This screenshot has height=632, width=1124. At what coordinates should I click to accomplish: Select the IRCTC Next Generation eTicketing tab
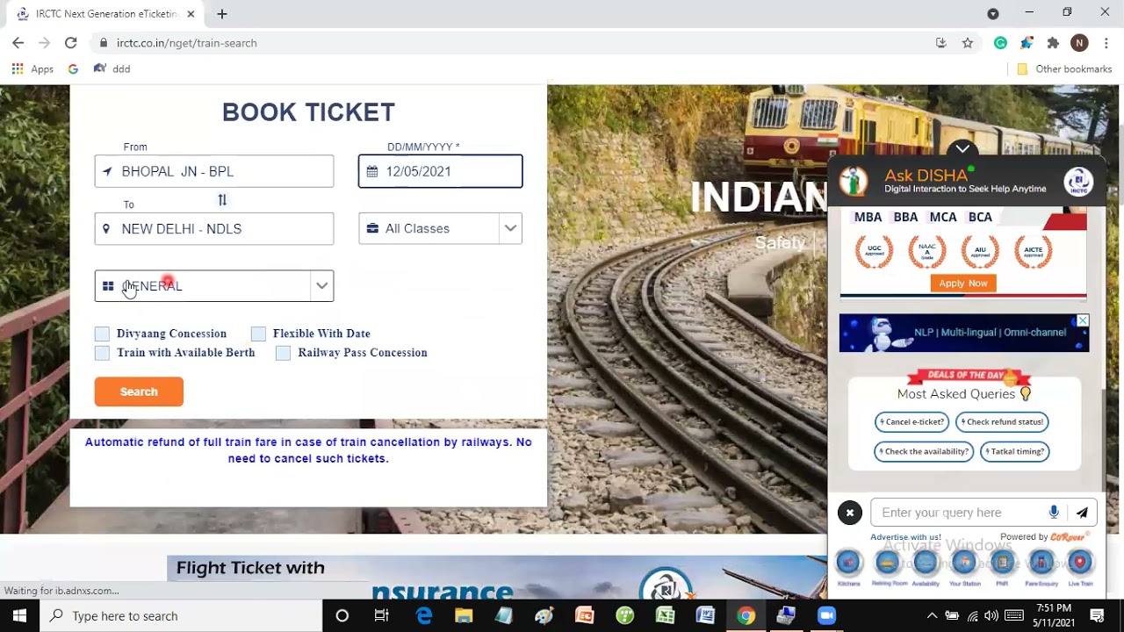(x=105, y=14)
